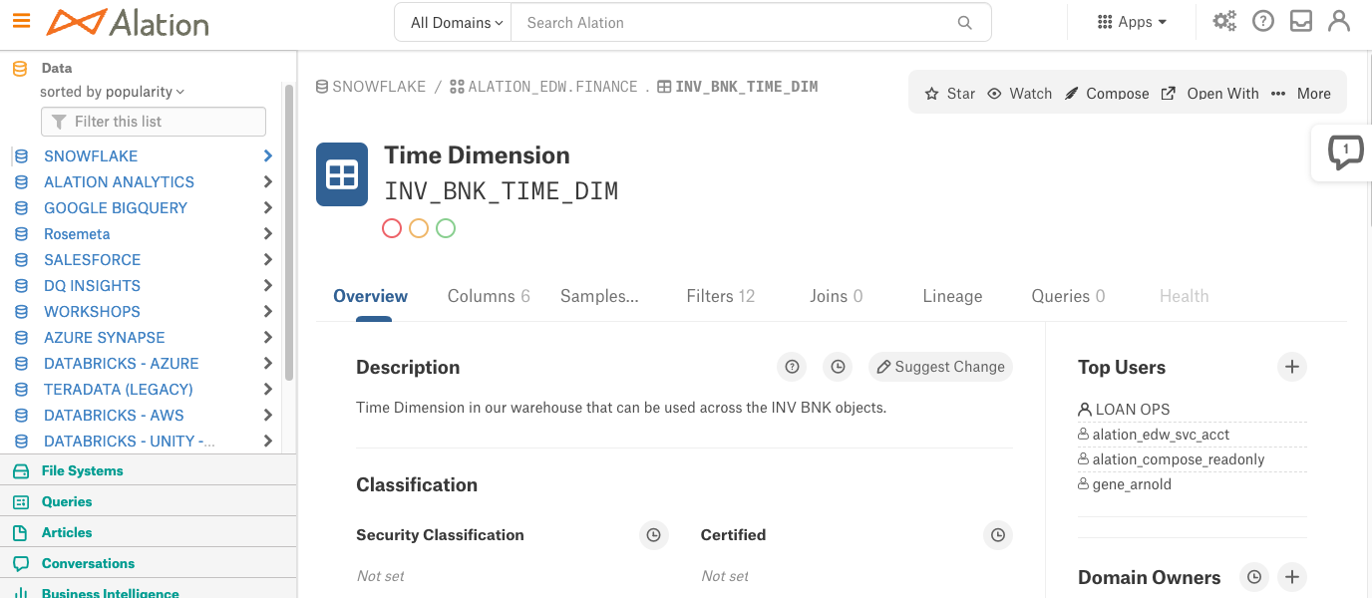
Task: Switch to the Samples tab
Action: pos(599,296)
